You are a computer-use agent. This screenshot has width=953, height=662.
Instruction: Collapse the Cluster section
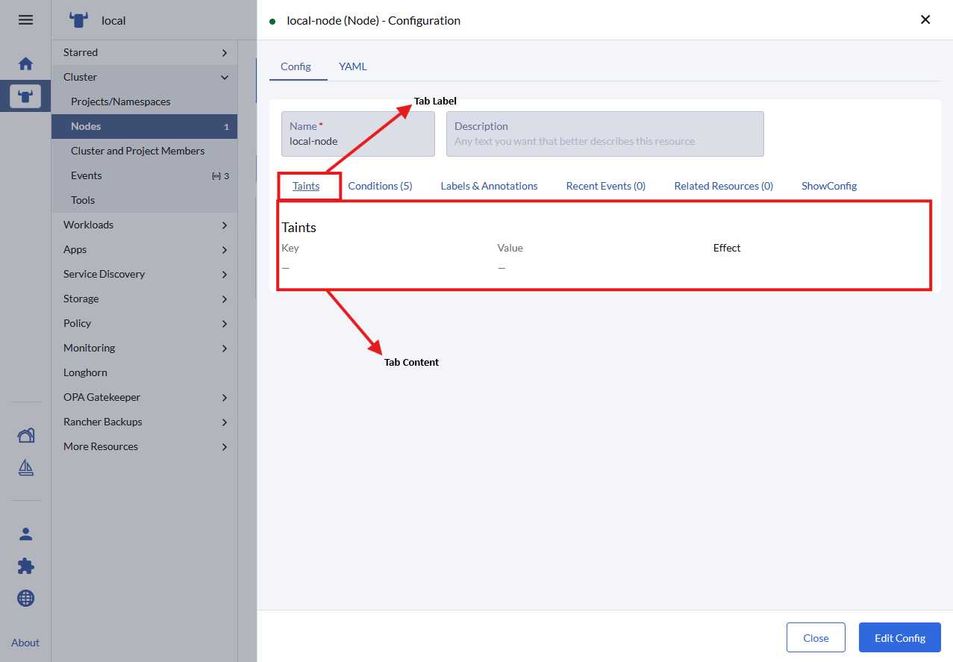(144, 77)
